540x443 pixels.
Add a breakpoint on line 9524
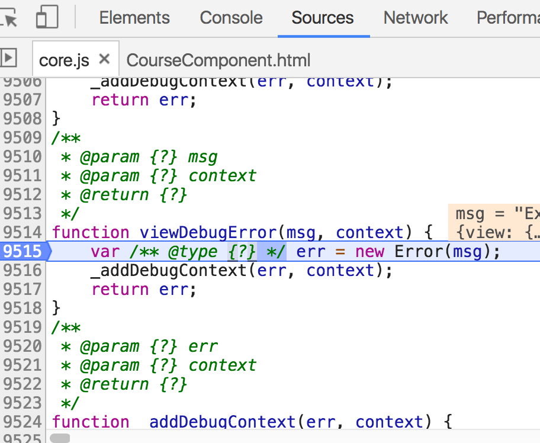(22, 422)
